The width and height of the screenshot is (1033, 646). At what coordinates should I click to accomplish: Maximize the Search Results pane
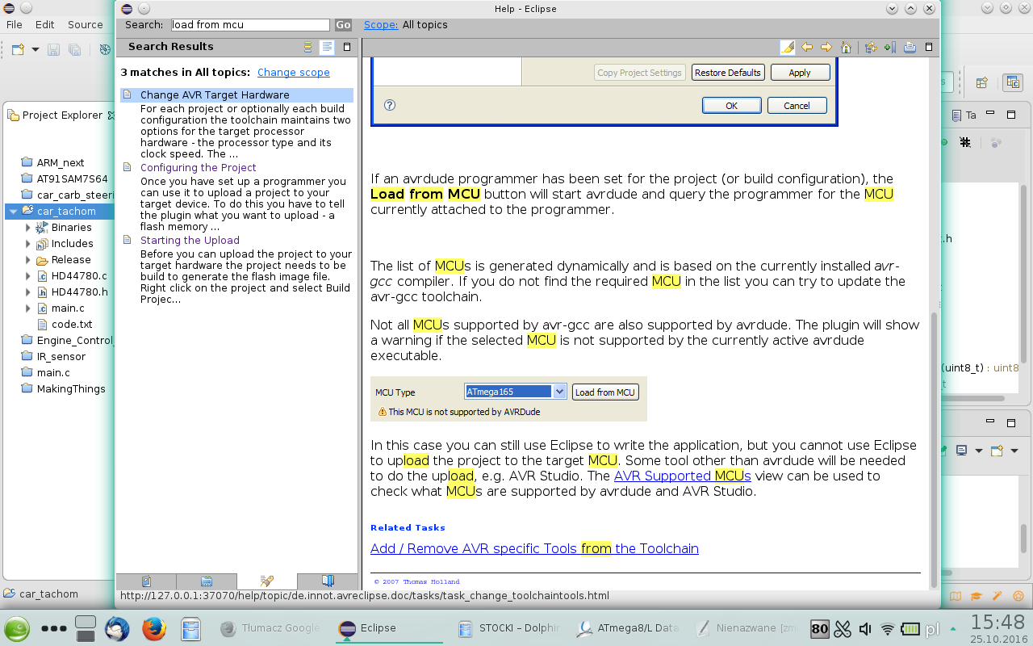tap(347, 47)
